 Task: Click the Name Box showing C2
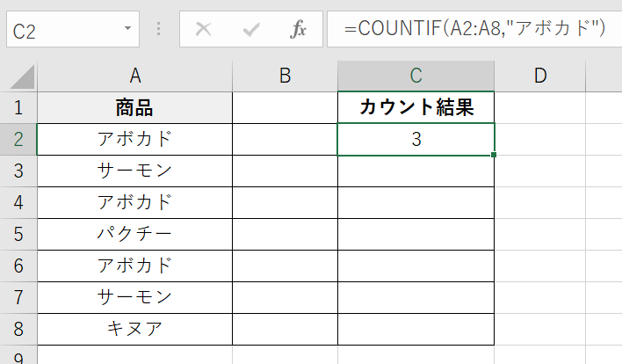coord(61,30)
